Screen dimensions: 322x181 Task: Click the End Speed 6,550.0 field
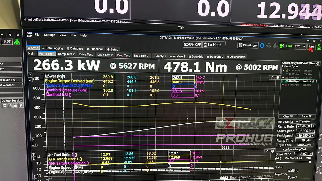click(x=306, y=135)
